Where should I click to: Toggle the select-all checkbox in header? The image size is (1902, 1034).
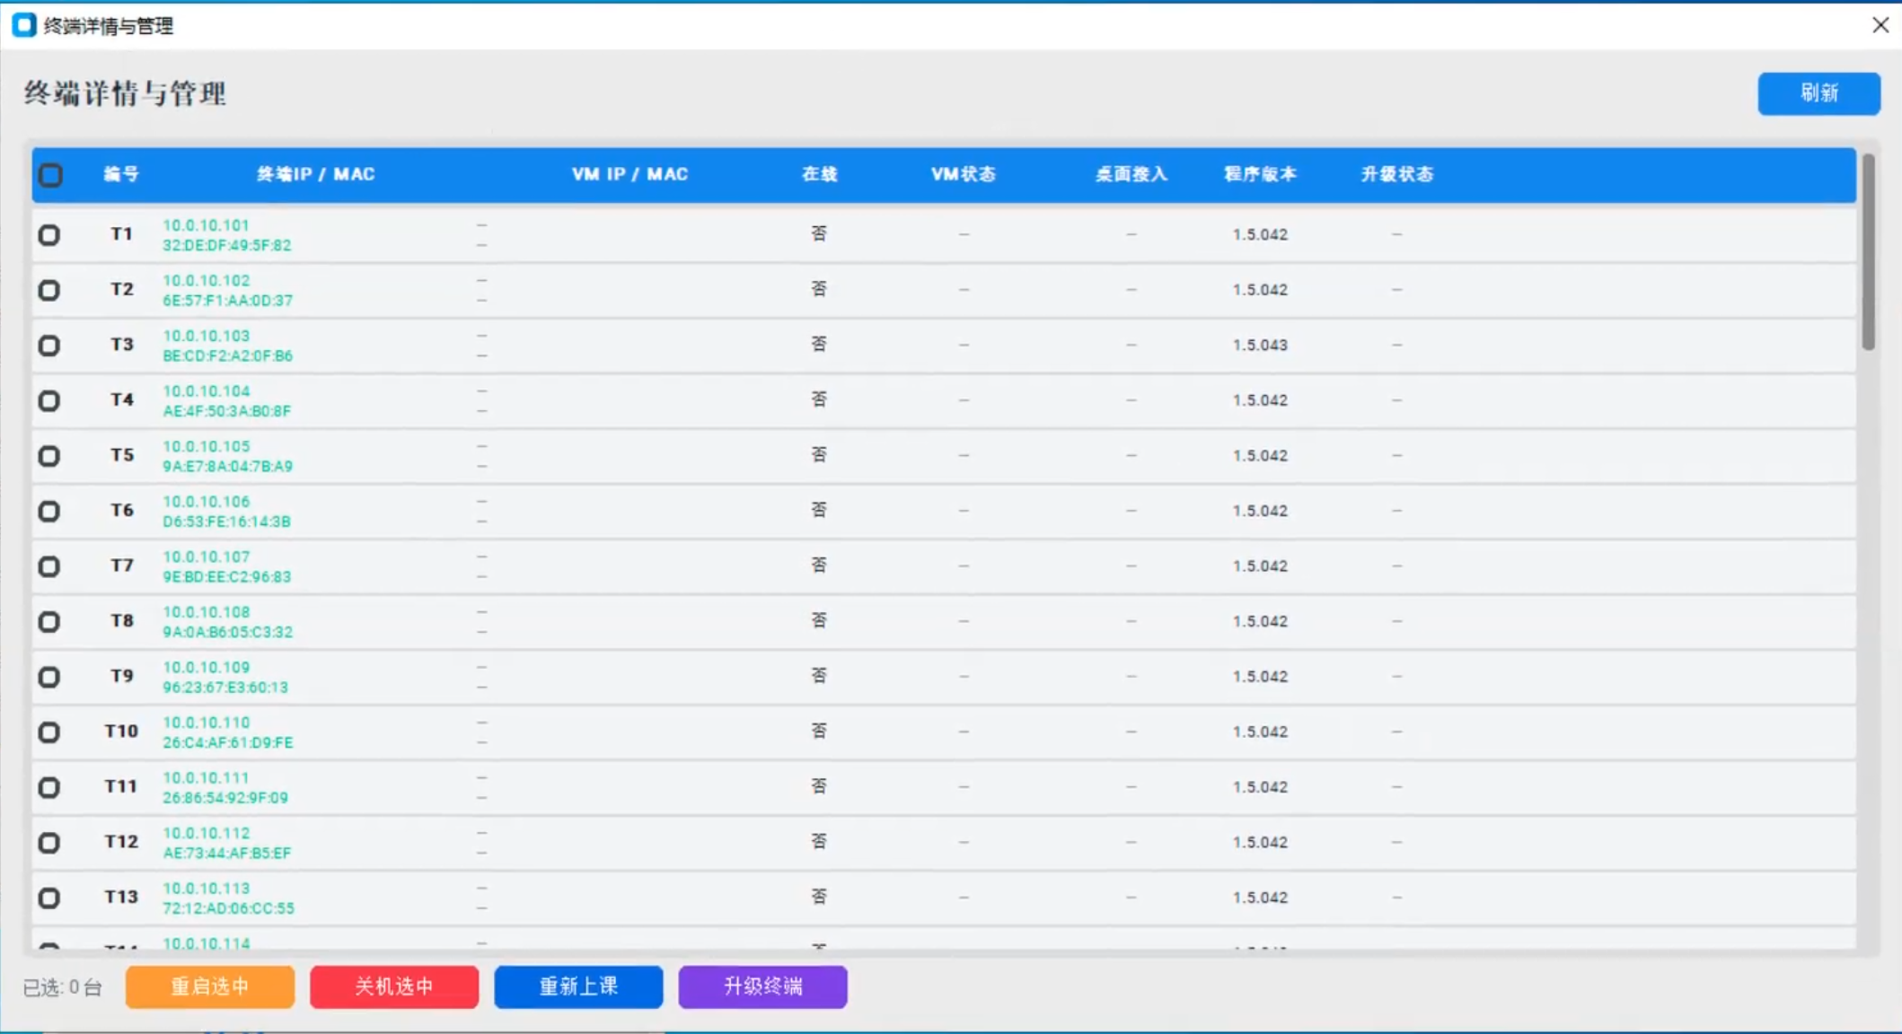[51, 175]
